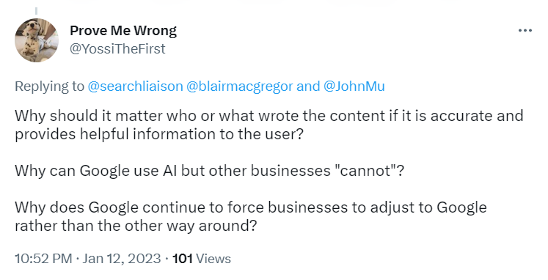Open the three-dot more options menu
The height and width of the screenshot is (280, 548).
pyautogui.click(x=525, y=31)
